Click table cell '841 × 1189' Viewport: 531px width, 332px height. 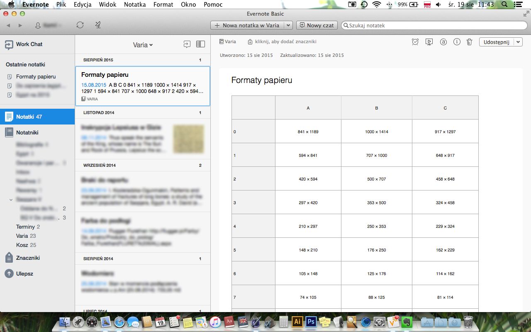(308, 132)
